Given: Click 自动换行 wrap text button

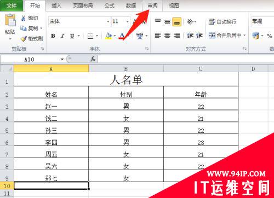Looking at the screenshot, I should [x=222, y=22].
